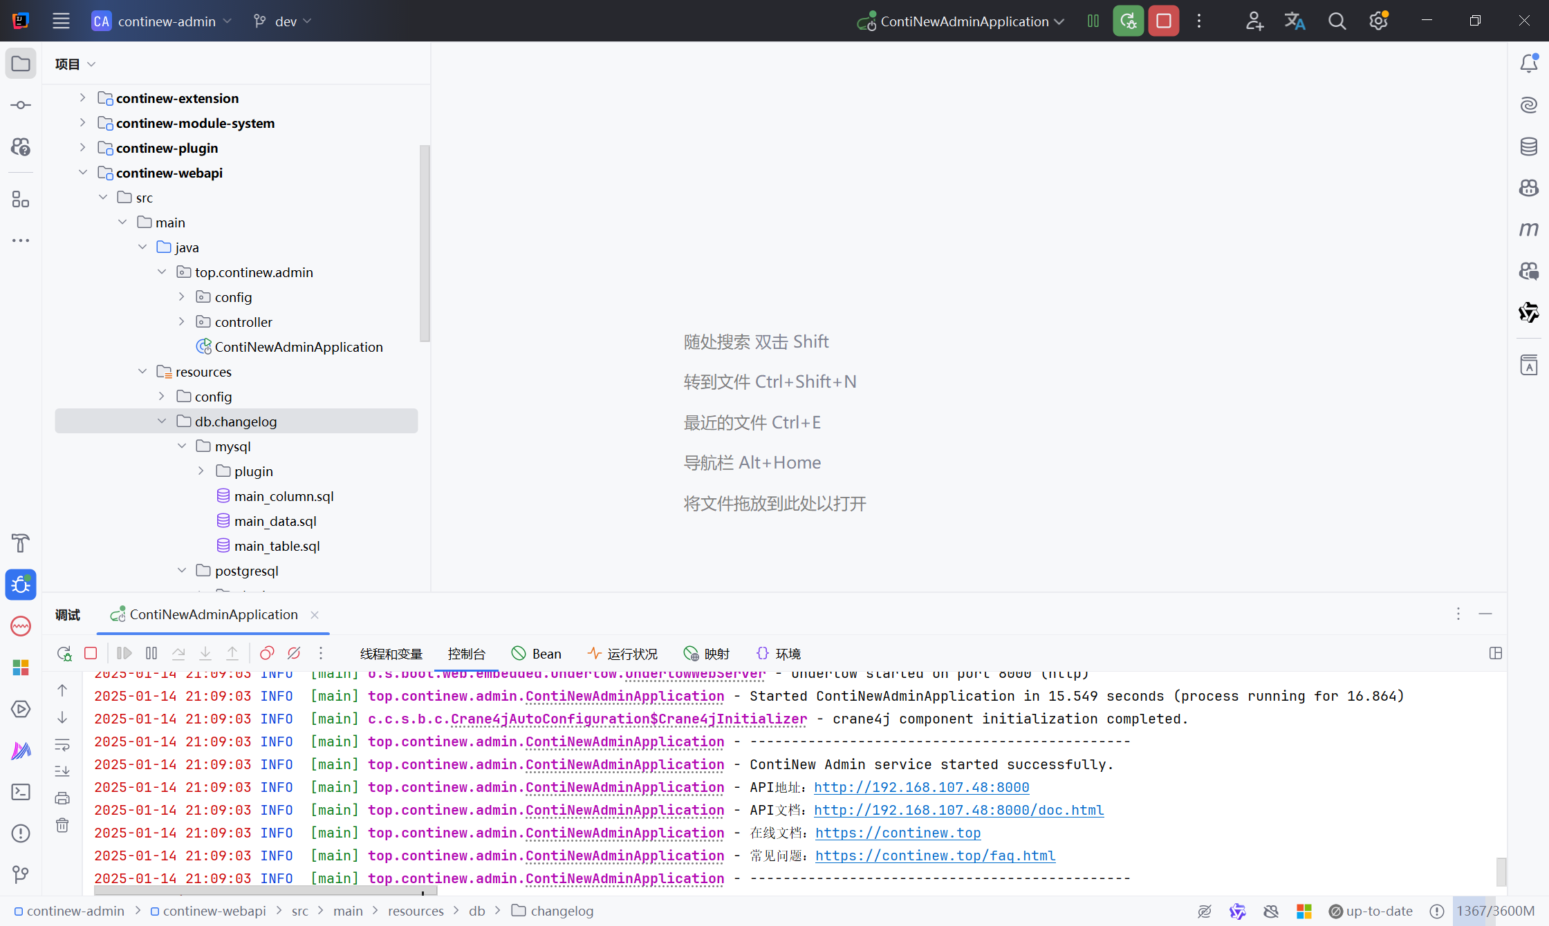The image size is (1549, 926).
Task: Rerun ContiNewAdminApplication debug from top toolbar
Action: [x=1128, y=21]
